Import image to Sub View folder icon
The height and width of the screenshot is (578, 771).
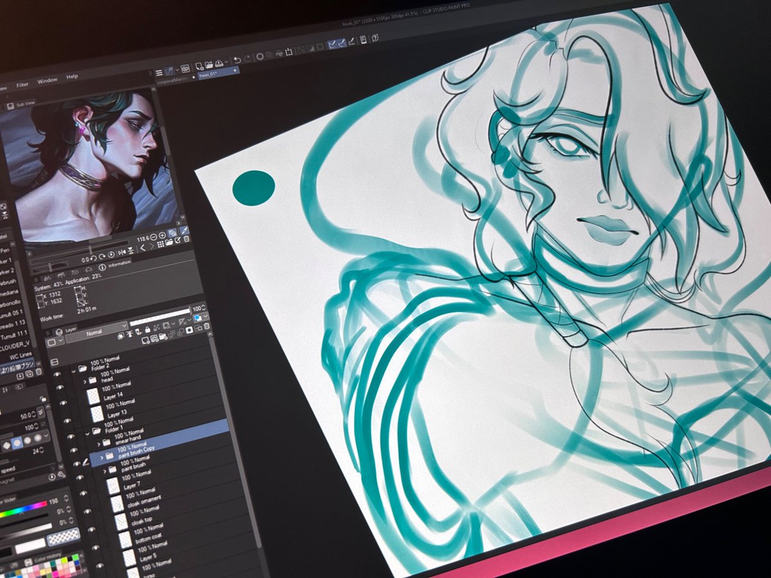(x=169, y=242)
